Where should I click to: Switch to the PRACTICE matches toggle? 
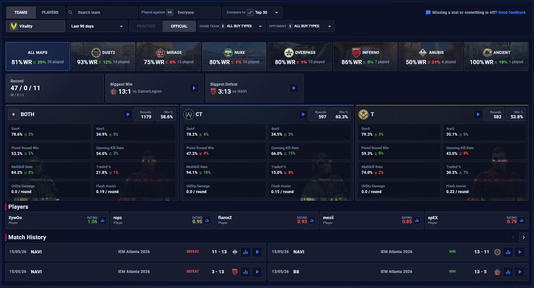[x=146, y=26]
